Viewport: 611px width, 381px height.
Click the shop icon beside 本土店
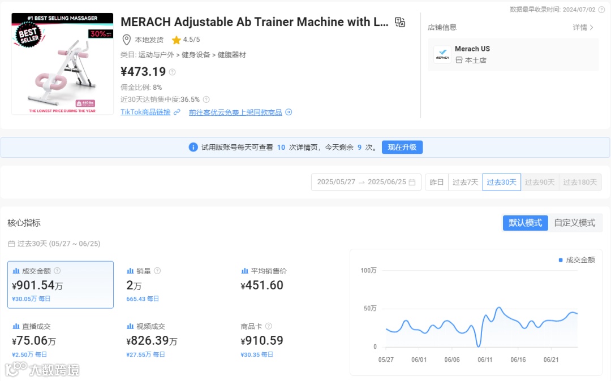459,60
